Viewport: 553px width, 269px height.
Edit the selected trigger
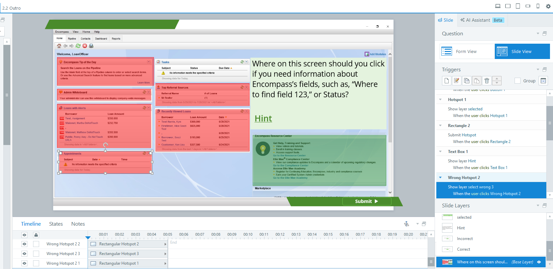click(x=457, y=81)
